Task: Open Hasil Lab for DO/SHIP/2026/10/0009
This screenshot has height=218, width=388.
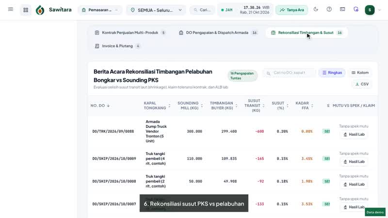Action: (x=354, y=162)
